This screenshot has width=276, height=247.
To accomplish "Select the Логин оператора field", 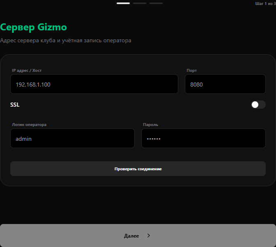I will (x=72, y=138).
